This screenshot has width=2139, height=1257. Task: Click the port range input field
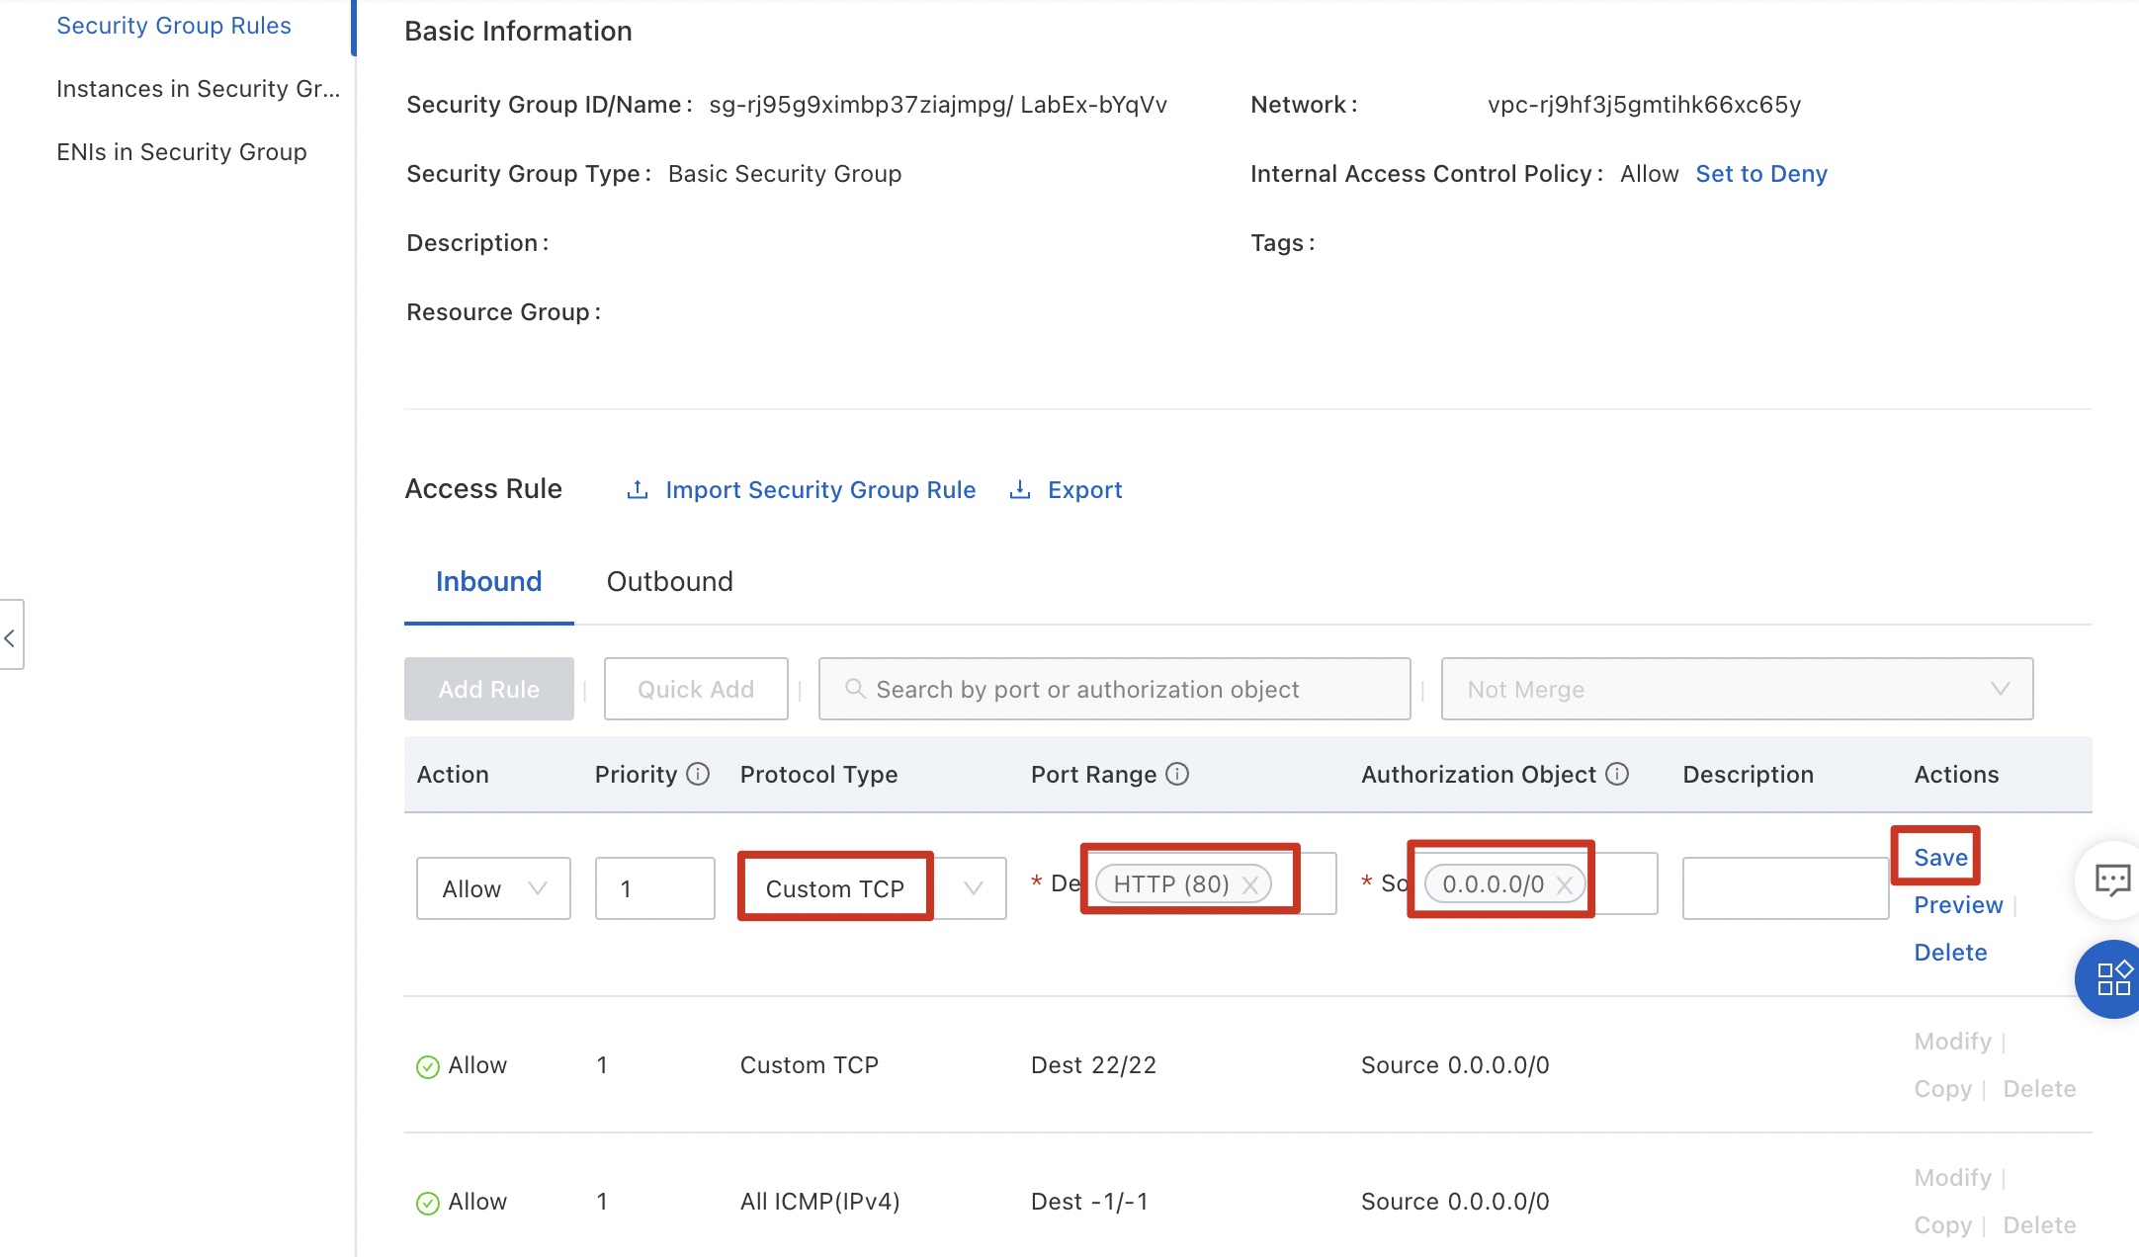(x=1211, y=883)
